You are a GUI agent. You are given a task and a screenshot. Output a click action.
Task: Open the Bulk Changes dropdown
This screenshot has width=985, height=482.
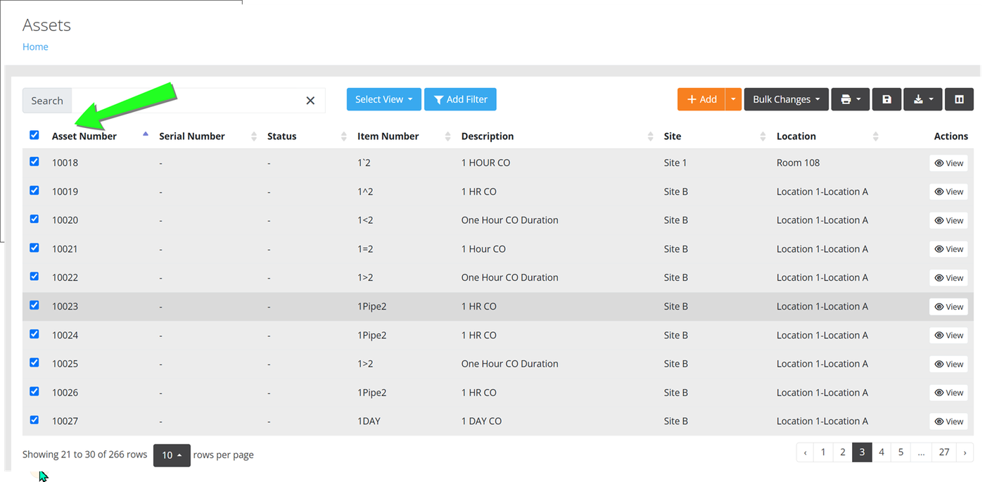(x=786, y=99)
